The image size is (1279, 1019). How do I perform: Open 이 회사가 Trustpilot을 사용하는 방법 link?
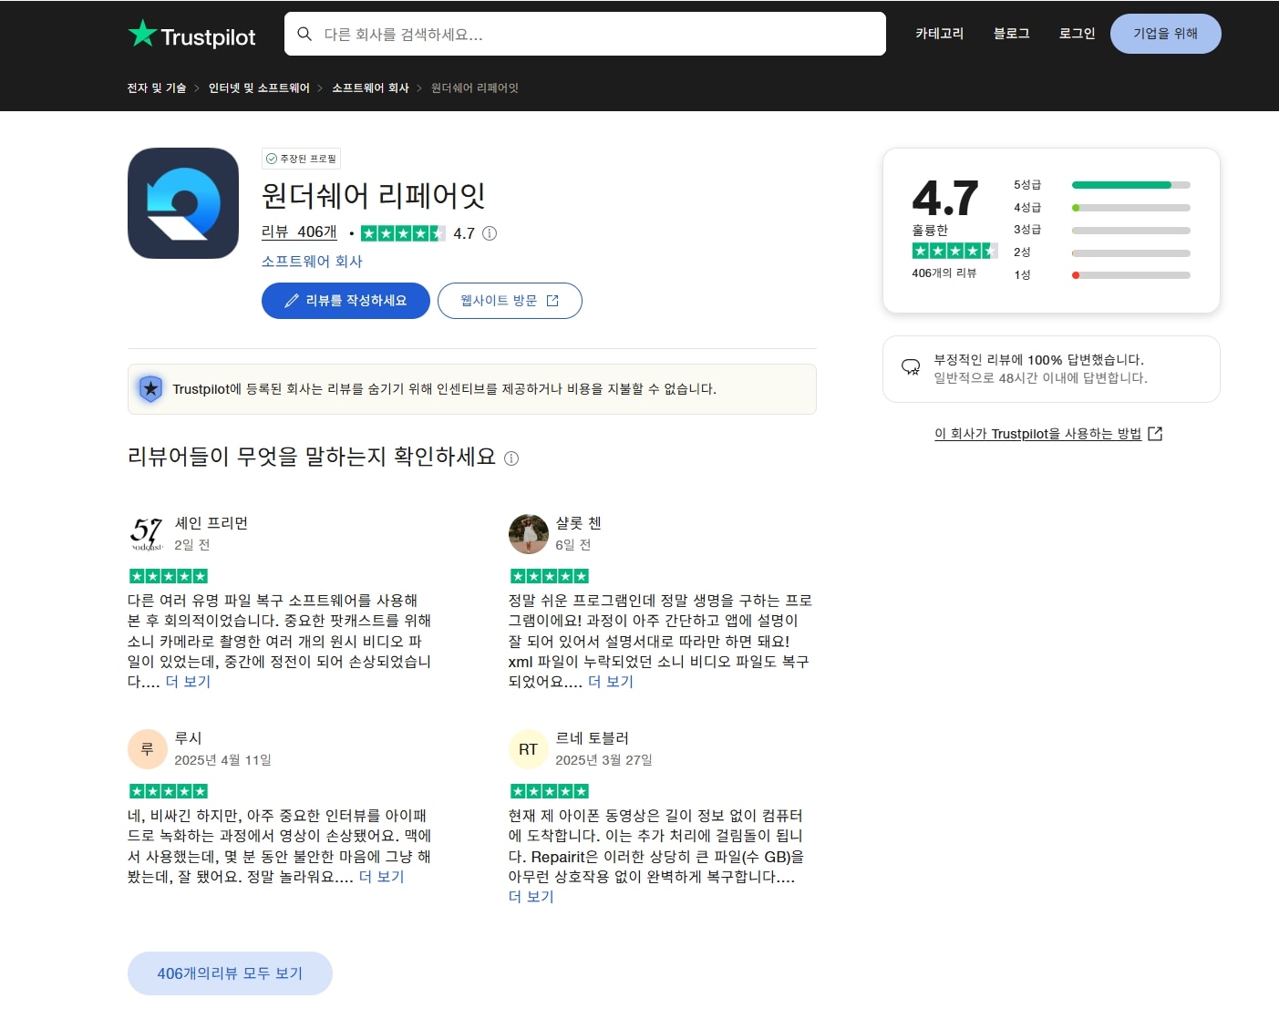click(1037, 434)
